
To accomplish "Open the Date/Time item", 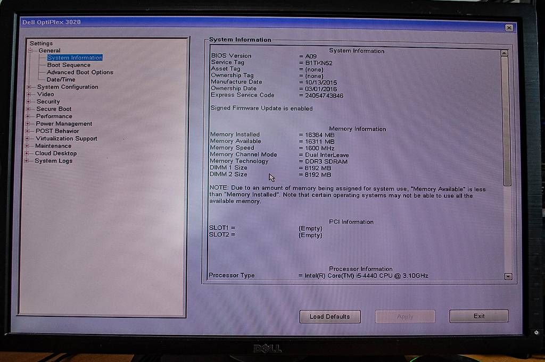I will click(61, 80).
